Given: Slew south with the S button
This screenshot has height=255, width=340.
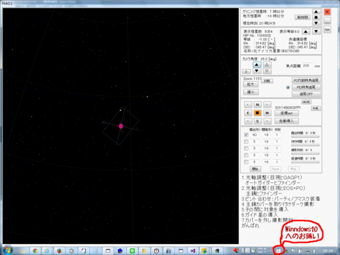Looking at the screenshot, I should tap(257, 121).
